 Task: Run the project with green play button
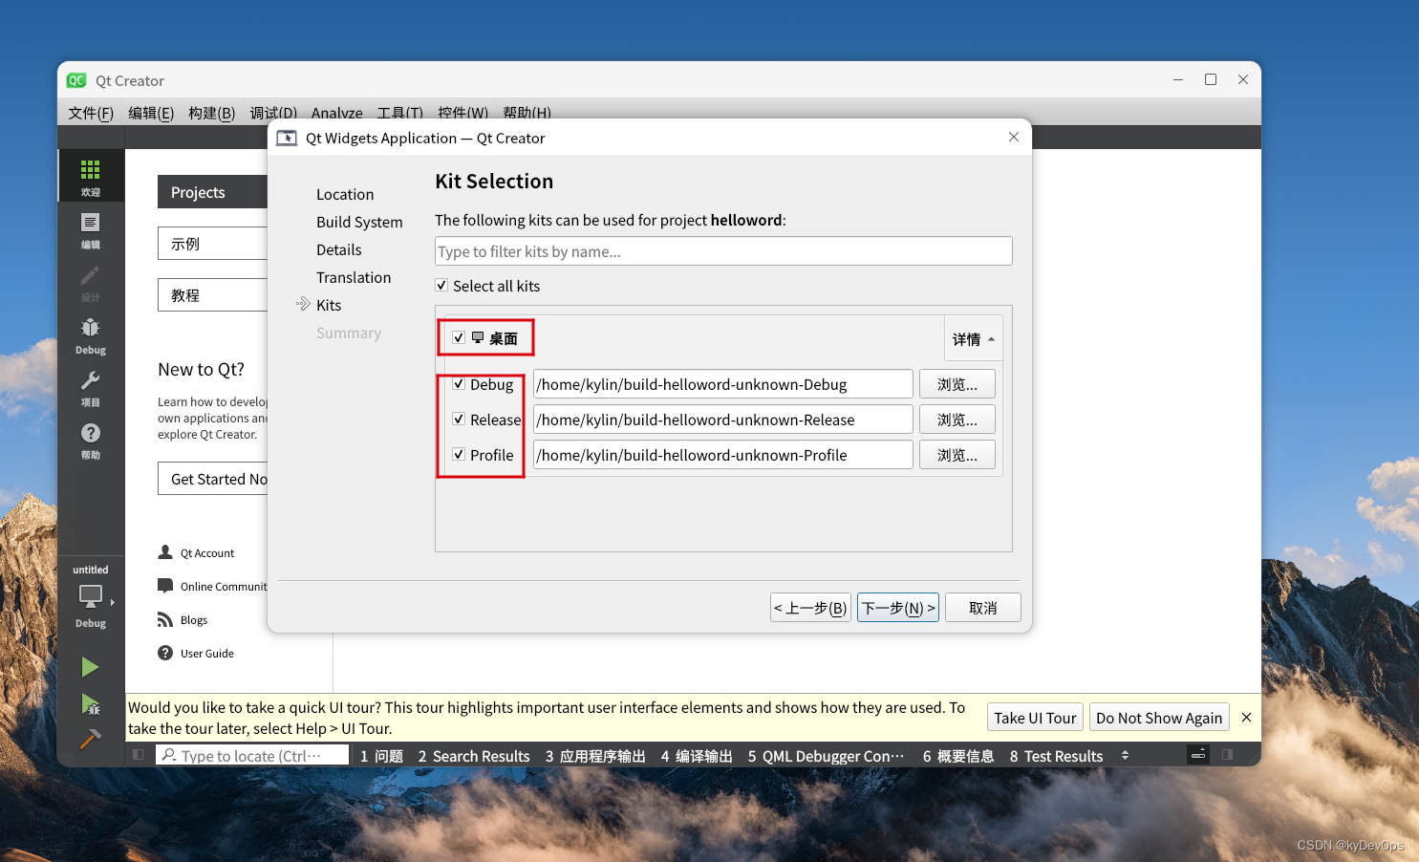(90, 667)
